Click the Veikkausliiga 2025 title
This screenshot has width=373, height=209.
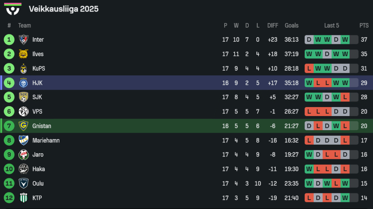point(63,9)
